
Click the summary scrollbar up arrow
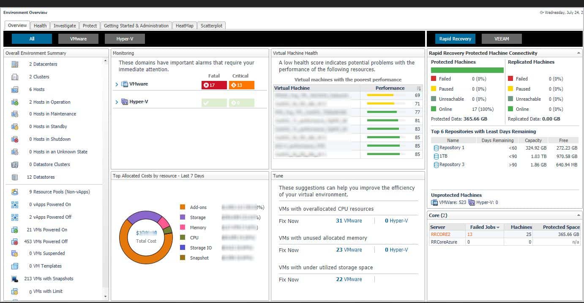(x=106, y=62)
